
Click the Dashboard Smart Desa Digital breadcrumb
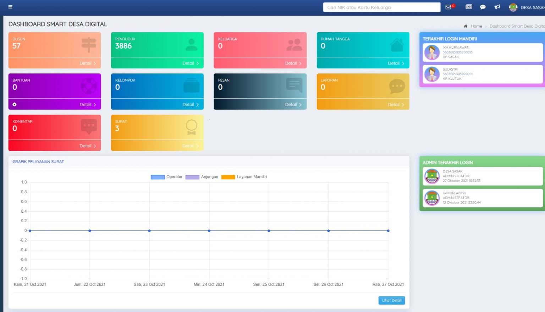[x=517, y=26]
